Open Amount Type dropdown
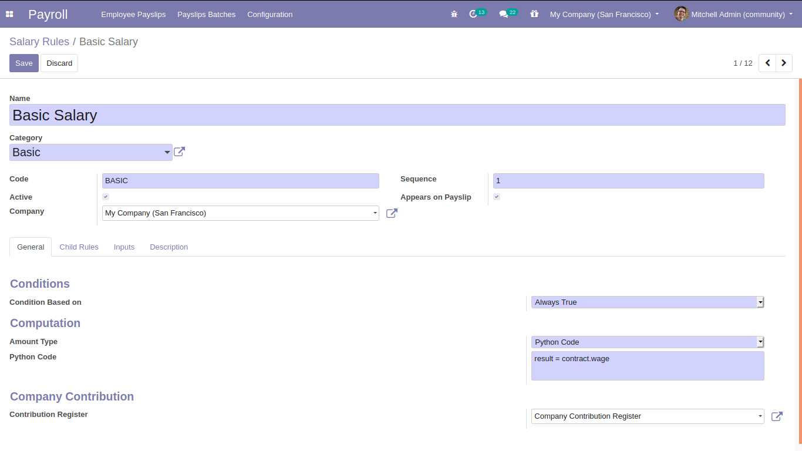Image resolution: width=802 pixels, height=451 pixels. coord(647,342)
